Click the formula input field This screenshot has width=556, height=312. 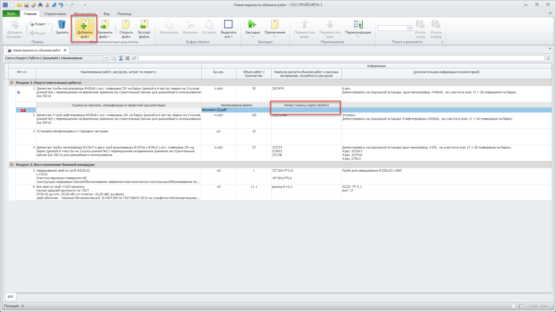[341, 58]
